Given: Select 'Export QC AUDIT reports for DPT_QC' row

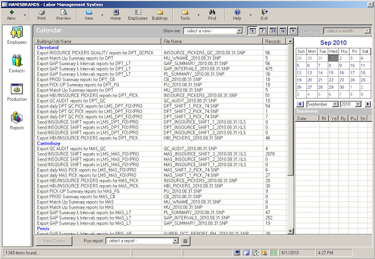Looking at the screenshot, I should click(160, 101).
